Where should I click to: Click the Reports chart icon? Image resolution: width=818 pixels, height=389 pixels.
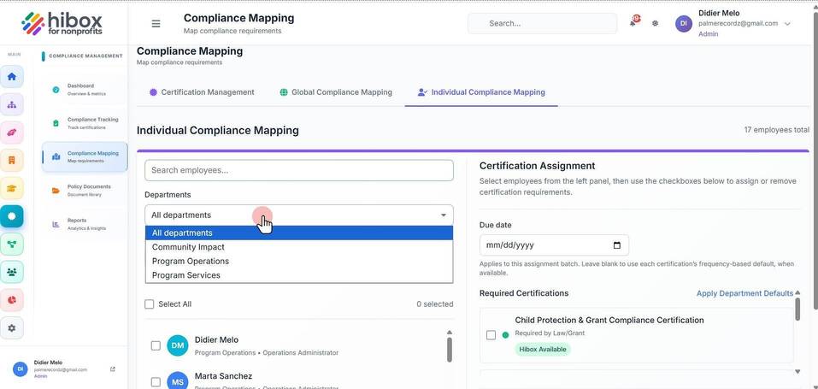pos(56,225)
